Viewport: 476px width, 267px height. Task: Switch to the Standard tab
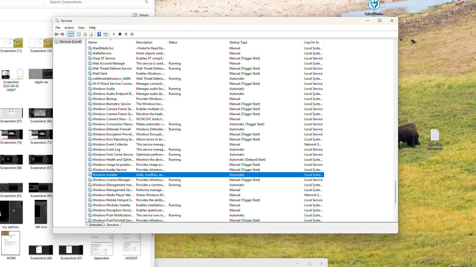[112, 225]
